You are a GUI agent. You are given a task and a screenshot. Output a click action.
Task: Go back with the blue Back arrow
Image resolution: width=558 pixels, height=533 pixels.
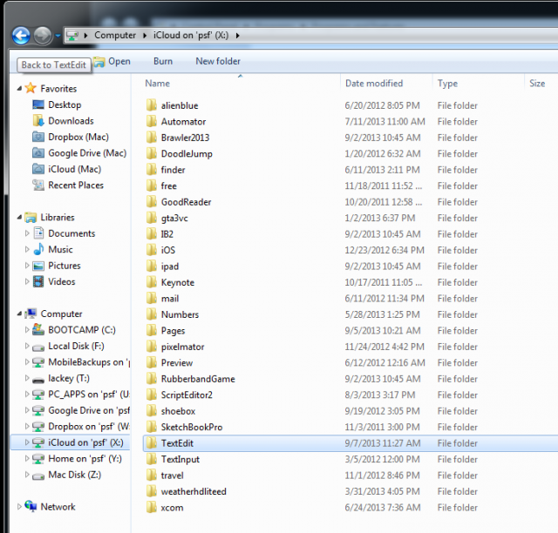click(x=21, y=36)
